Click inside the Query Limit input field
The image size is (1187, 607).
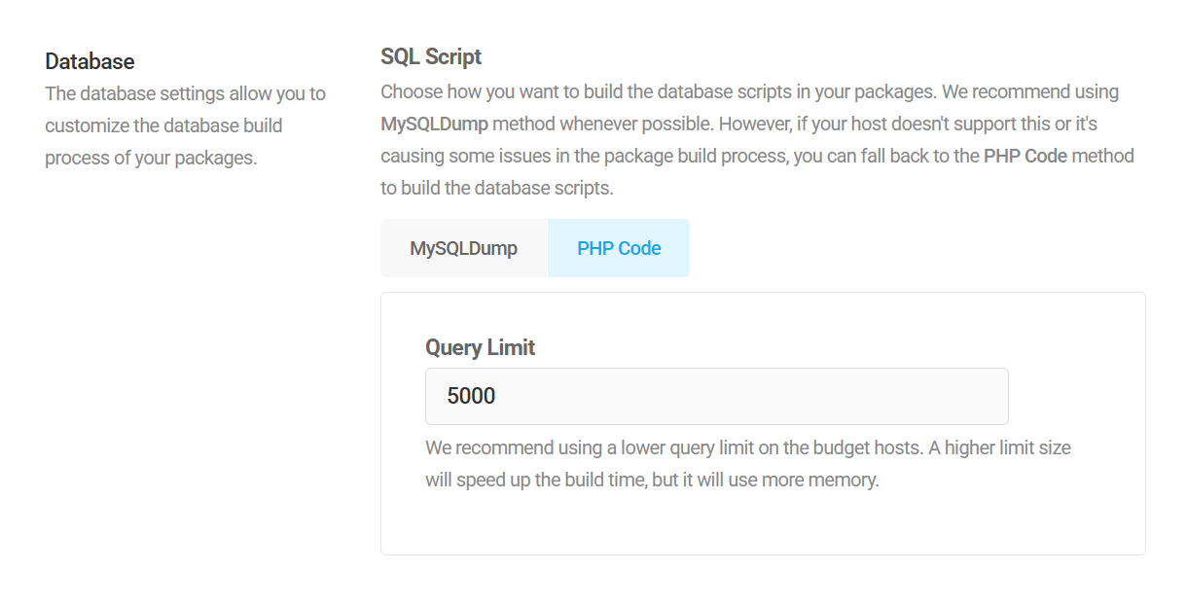(x=717, y=396)
